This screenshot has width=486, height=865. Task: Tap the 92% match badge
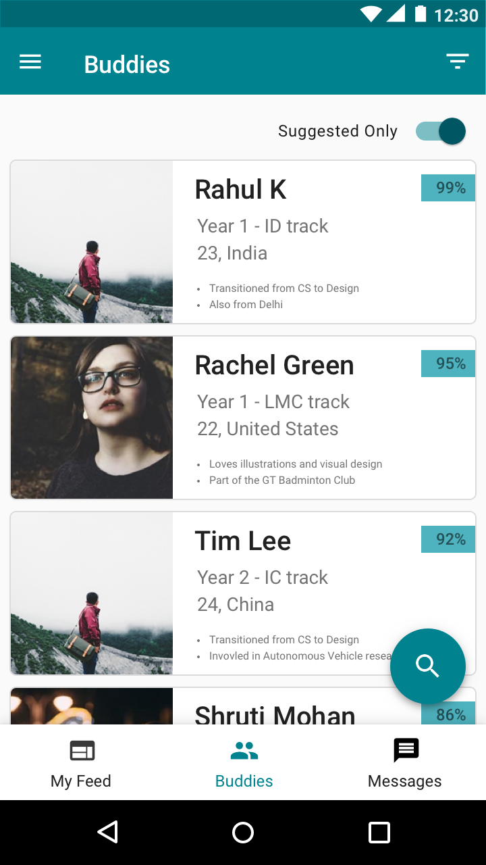point(448,539)
